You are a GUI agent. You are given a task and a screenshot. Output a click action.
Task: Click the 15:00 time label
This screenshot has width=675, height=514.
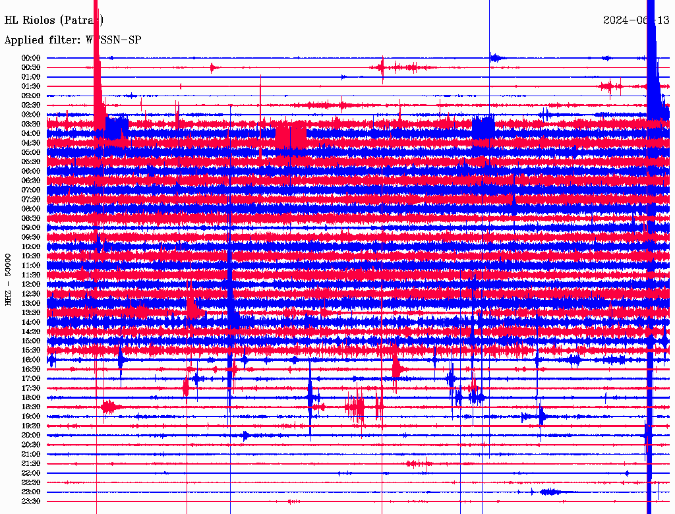click(31, 341)
